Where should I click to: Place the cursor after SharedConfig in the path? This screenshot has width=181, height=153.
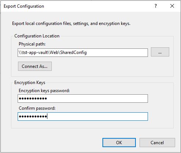point(87,52)
